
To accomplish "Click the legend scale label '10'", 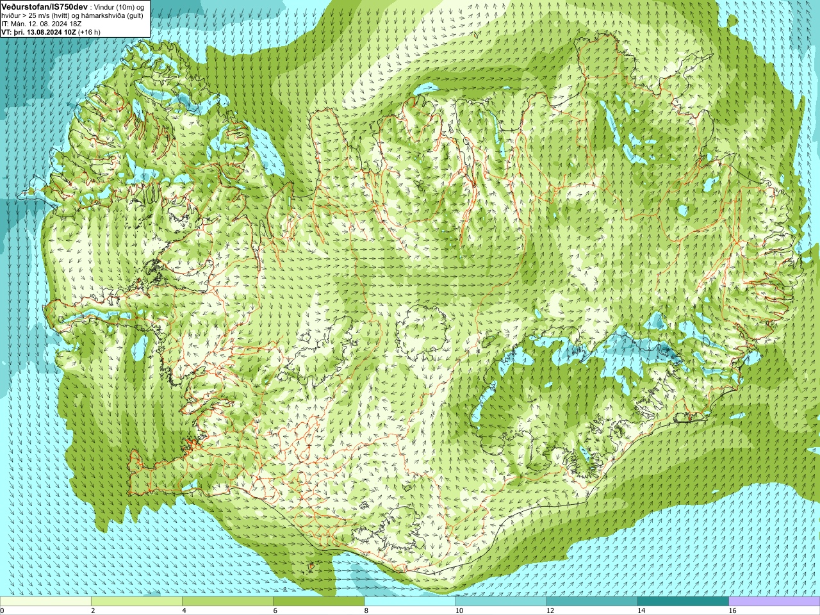I will [x=459, y=611].
